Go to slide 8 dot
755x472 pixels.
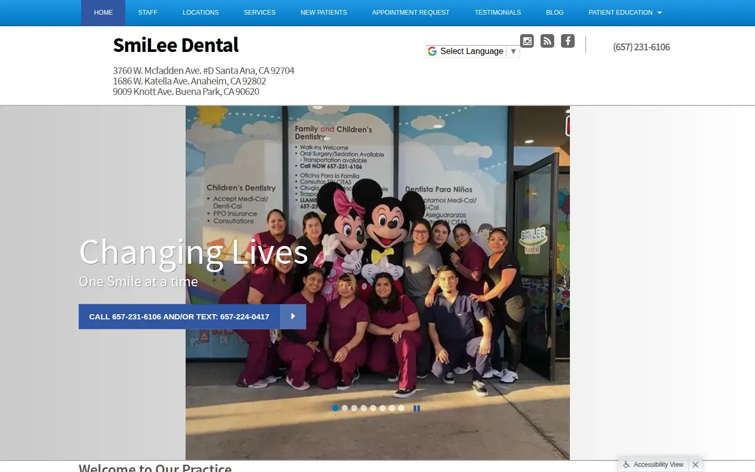point(401,408)
